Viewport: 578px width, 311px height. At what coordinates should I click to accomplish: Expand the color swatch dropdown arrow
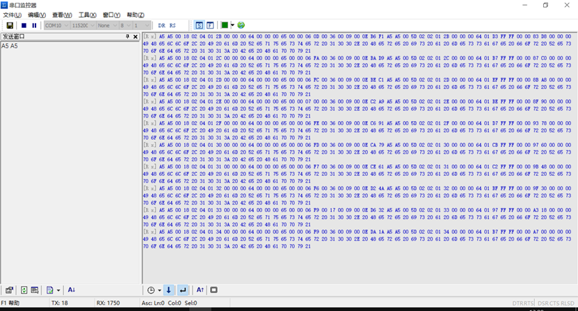[232, 25]
